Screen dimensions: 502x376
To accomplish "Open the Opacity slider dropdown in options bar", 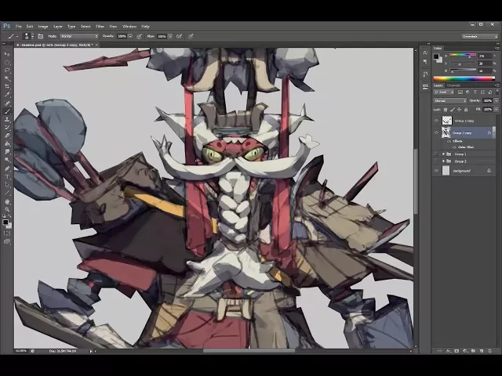I will (130, 37).
